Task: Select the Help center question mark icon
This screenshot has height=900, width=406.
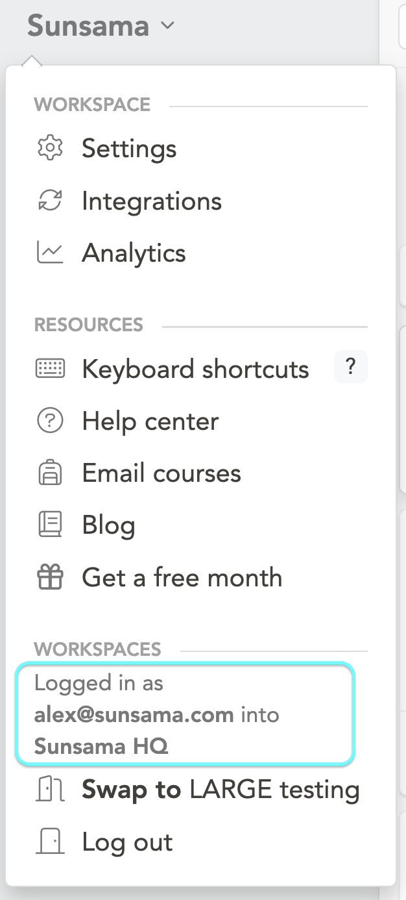Action: click(x=51, y=421)
